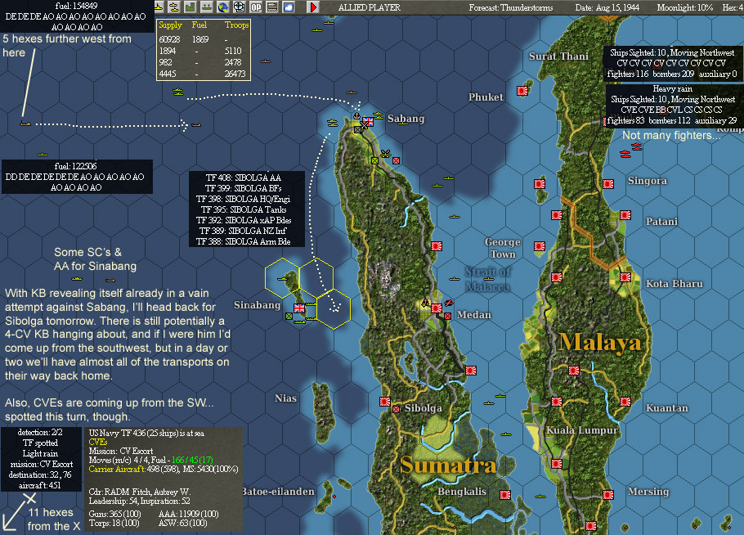Viewport: 744px width, 535px height.
Task: Click the Date: Aug 15, 1944 status
Action: point(607,7)
